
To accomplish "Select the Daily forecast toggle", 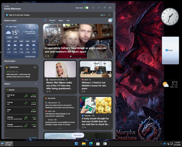I will pyautogui.click(x=16, y=37).
